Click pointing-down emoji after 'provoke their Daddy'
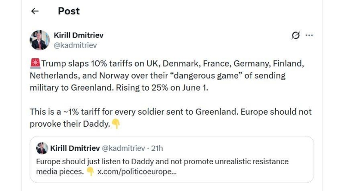 click(x=116, y=124)
